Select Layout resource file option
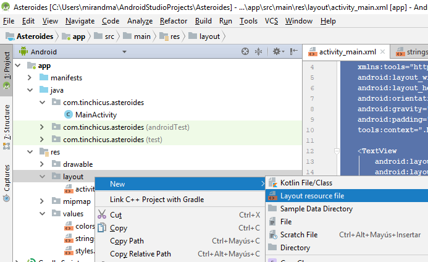The width and height of the screenshot is (428, 262). coord(312,196)
